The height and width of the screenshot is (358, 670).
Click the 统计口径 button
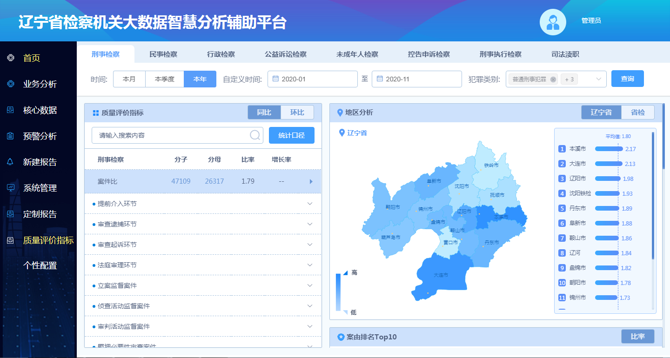coord(292,135)
